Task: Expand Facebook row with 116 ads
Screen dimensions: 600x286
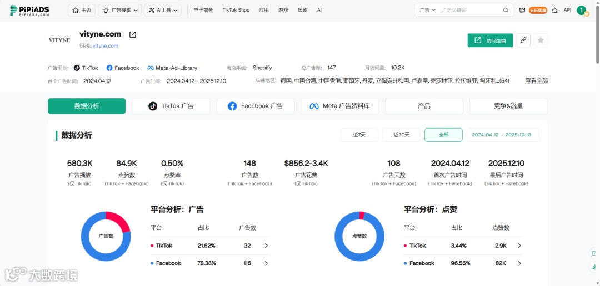Action: pyautogui.click(x=266, y=263)
